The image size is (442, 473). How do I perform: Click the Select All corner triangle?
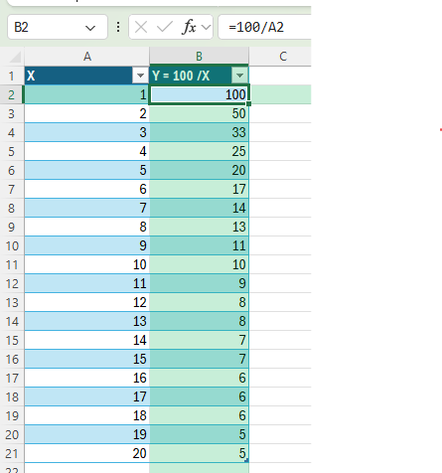pos(15,57)
